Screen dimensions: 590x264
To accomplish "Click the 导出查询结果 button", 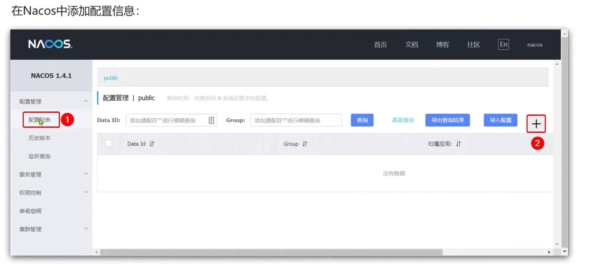I will pyautogui.click(x=447, y=120).
